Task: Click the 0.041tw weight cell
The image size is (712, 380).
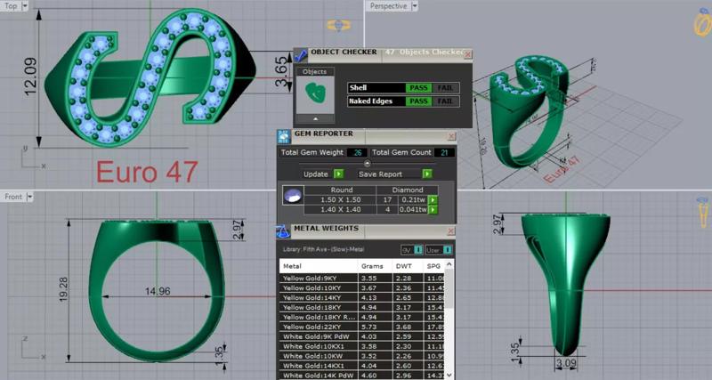Action: (x=413, y=210)
